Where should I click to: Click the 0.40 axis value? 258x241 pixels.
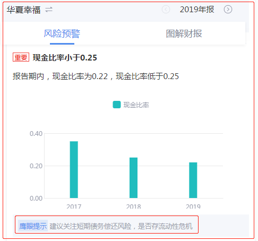tap(36, 134)
